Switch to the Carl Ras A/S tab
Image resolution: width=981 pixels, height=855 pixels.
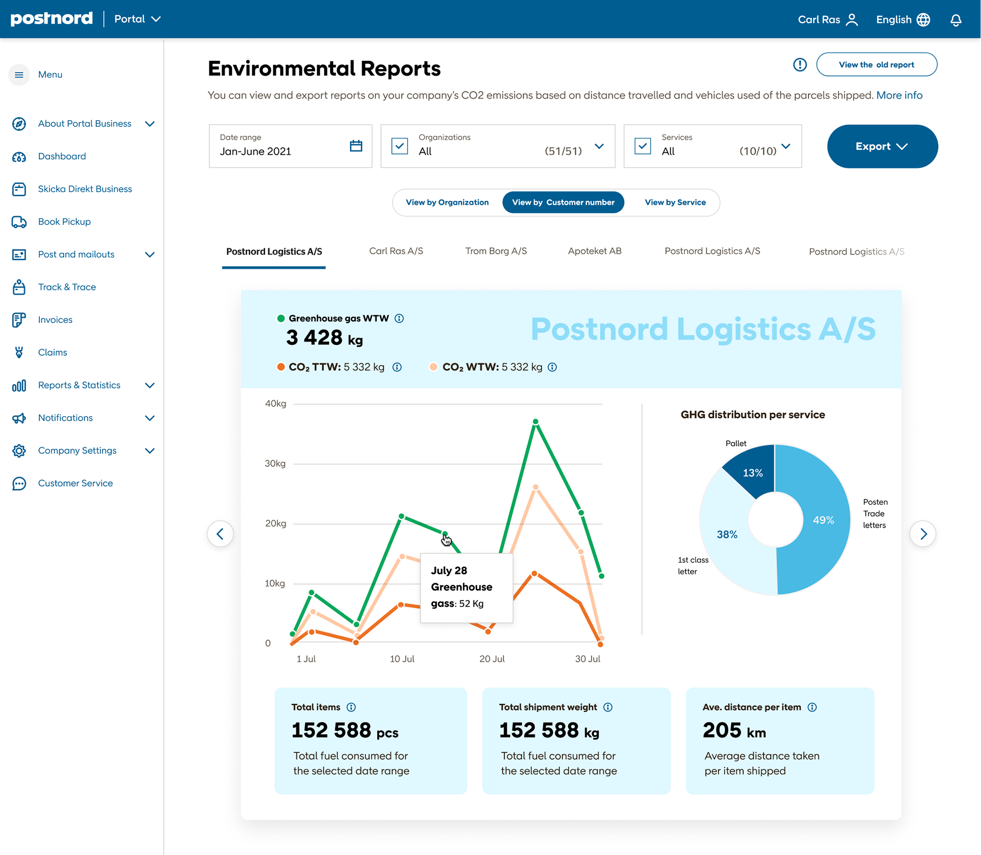pos(396,251)
